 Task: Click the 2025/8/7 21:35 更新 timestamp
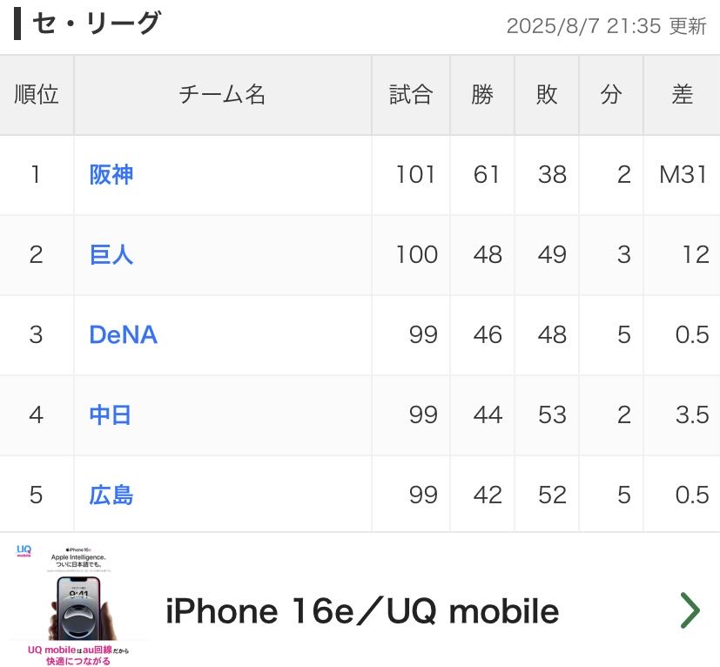(606, 26)
